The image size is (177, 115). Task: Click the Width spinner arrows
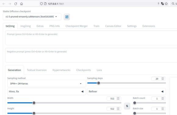pyautogui.click(x=118, y=99)
